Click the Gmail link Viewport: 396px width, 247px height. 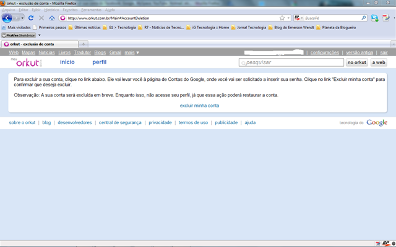[116, 52]
